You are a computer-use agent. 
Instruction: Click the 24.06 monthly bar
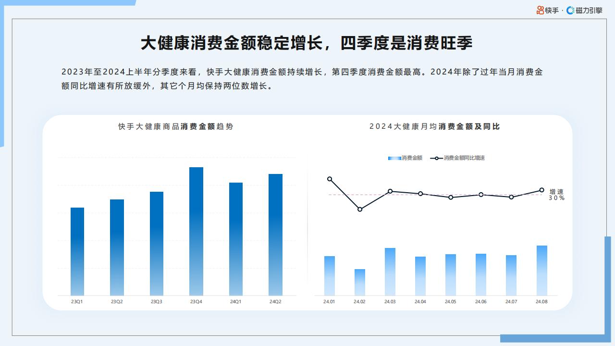[x=481, y=274]
